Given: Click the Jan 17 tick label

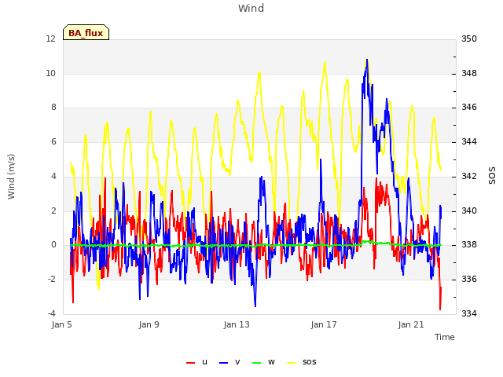Looking at the screenshot, I should 324,324.
